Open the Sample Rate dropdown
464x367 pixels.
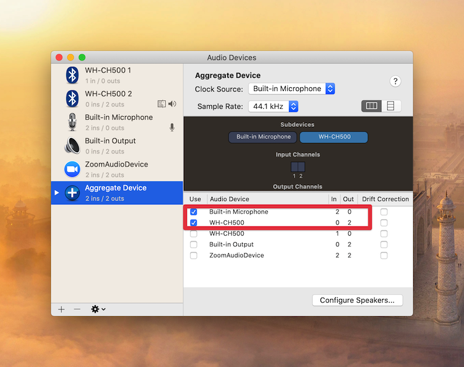point(273,106)
